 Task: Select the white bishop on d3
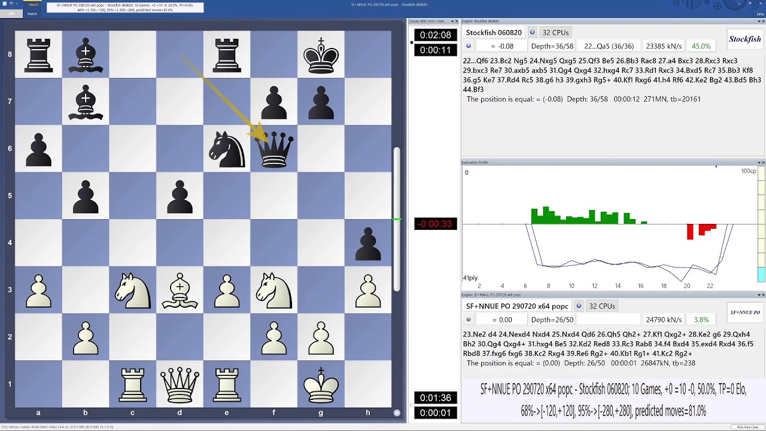click(x=180, y=291)
